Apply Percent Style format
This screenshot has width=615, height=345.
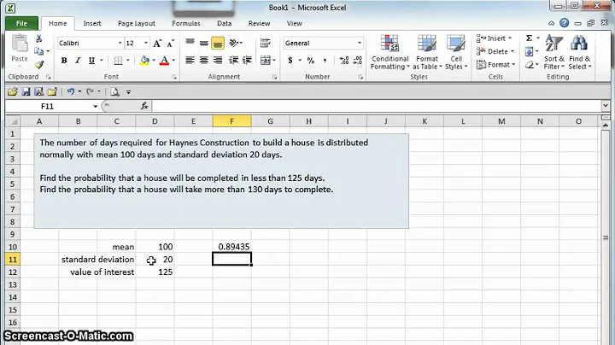[x=311, y=60]
